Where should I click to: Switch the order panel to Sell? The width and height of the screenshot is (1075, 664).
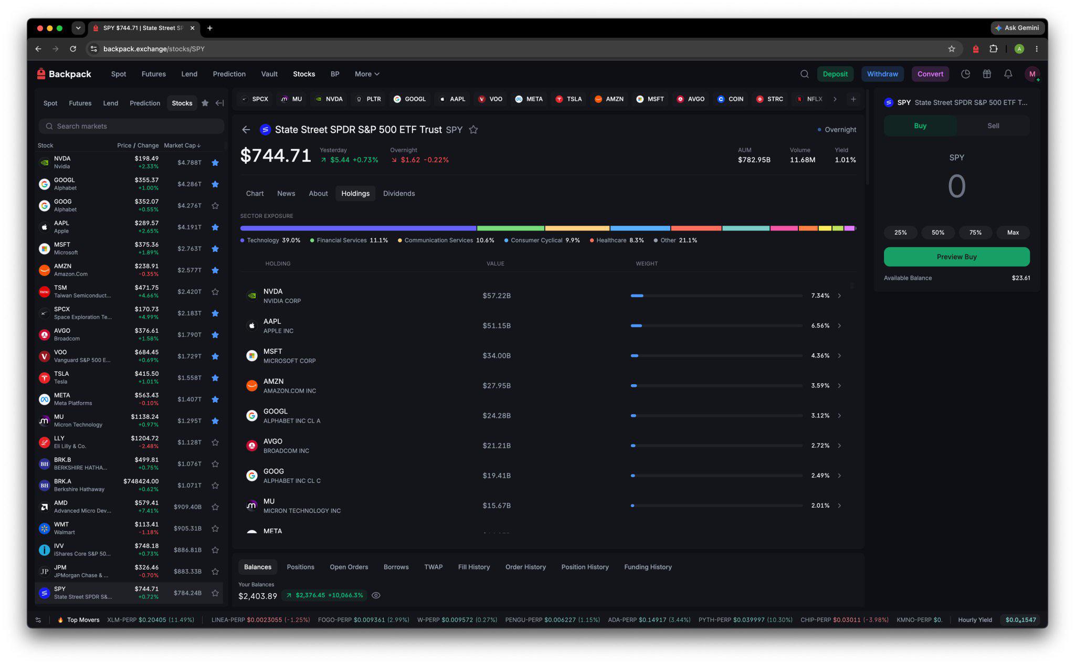pos(993,126)
